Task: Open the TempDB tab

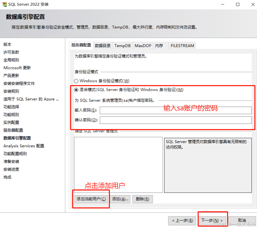Action: tap(122, 46)
